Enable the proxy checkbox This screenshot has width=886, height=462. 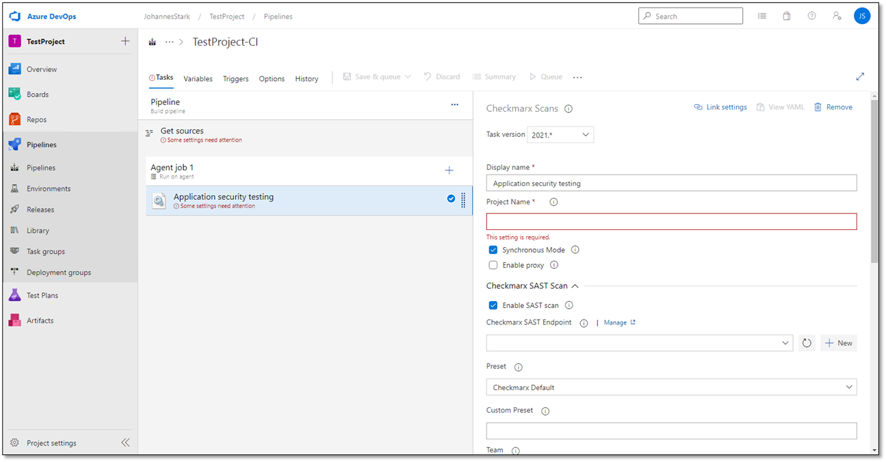click(x=493, y=265)
